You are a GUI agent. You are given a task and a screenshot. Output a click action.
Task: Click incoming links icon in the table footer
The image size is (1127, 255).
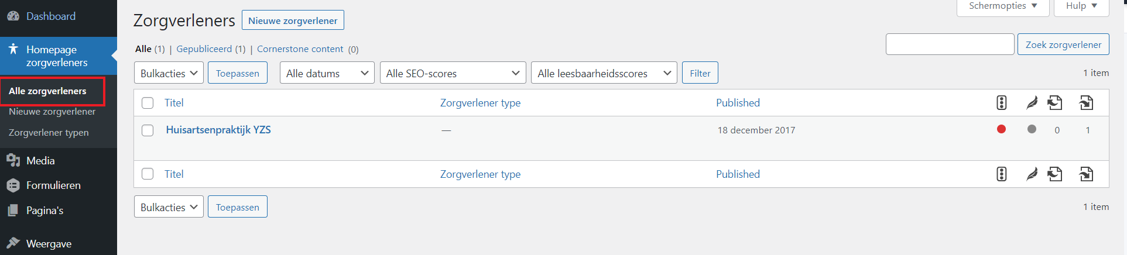click(x=1087, y=174)
